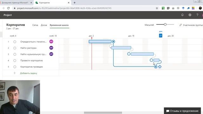Image resolution: width=203 pixels, height=114 pixels.
Task: Mark Найти ресторан task complete
Action: coord(15,48)
